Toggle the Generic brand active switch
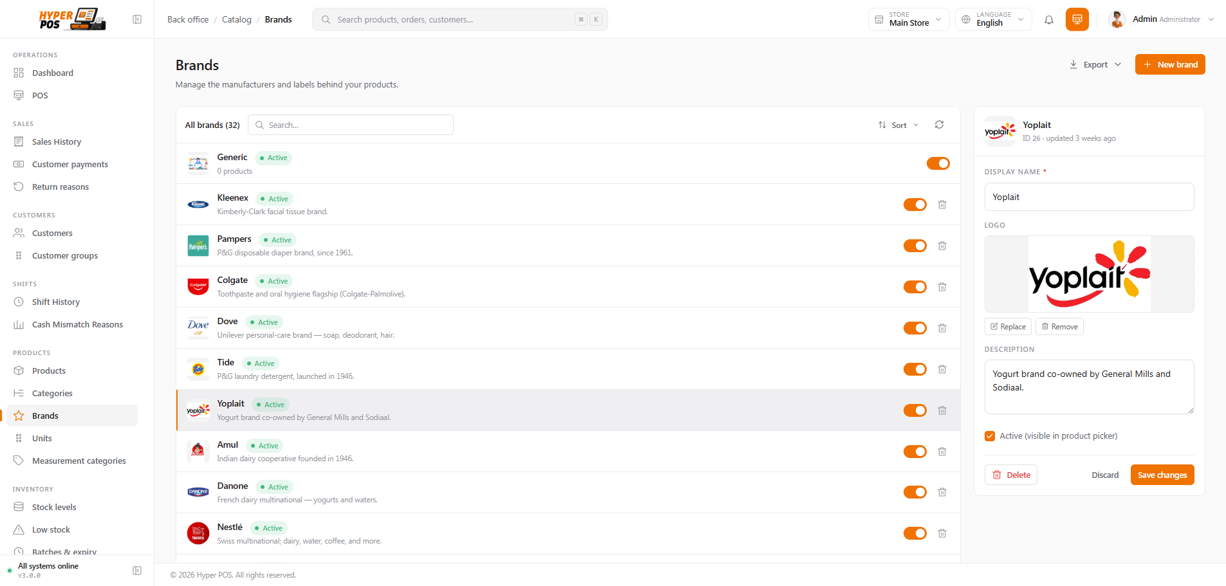 (x=938, y=163)
